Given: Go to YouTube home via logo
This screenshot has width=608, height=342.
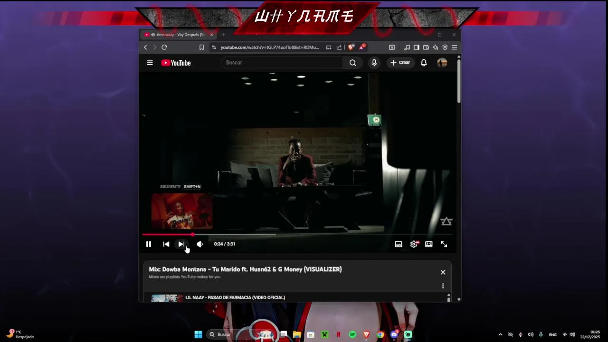Looking at the screenshot, I should click(176, 63).
